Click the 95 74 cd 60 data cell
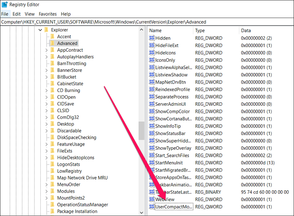 point(265,192)
